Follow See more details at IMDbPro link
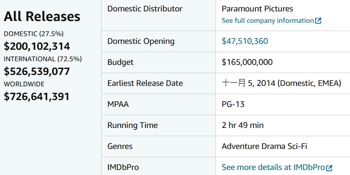The height and width of the screenshot is (175, 350). 277,167
